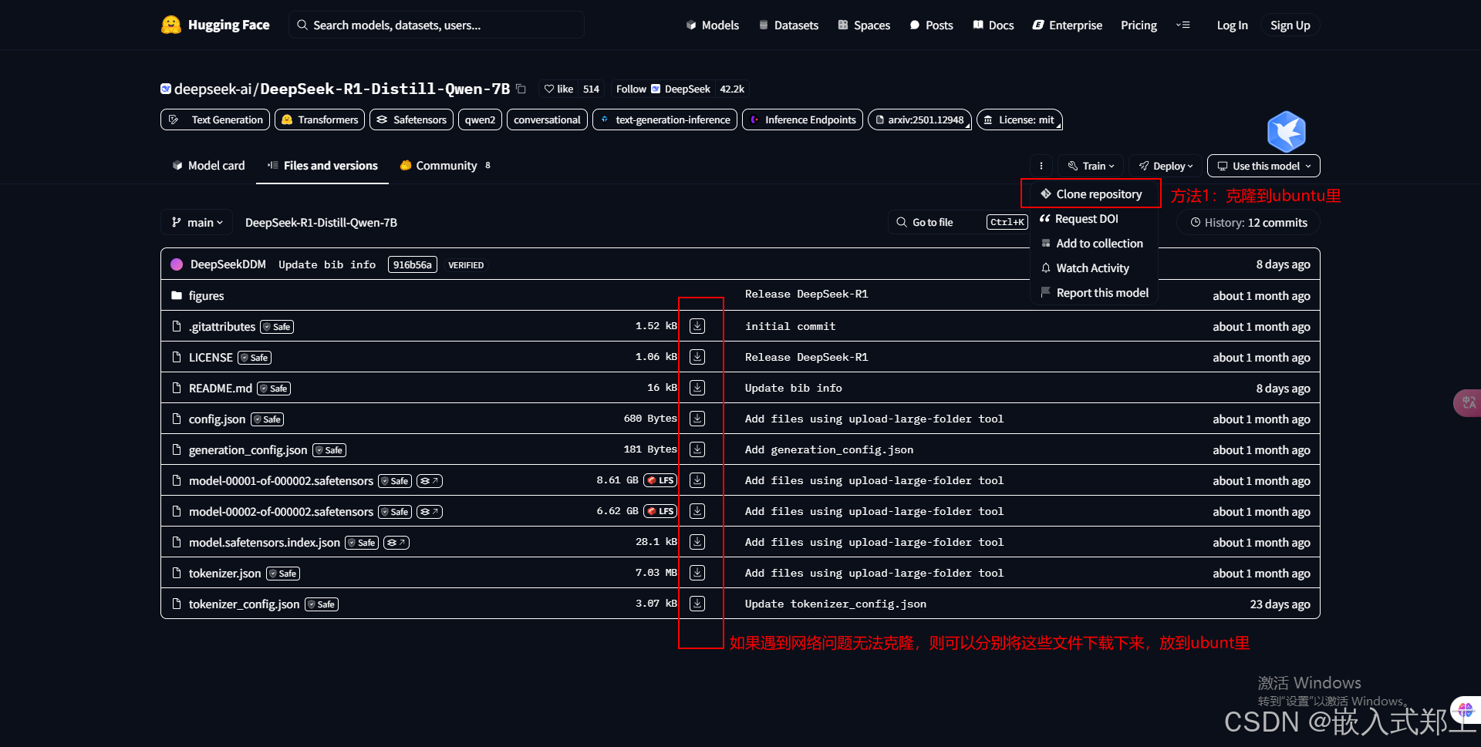Focus the search models input field

coord(437,25)
